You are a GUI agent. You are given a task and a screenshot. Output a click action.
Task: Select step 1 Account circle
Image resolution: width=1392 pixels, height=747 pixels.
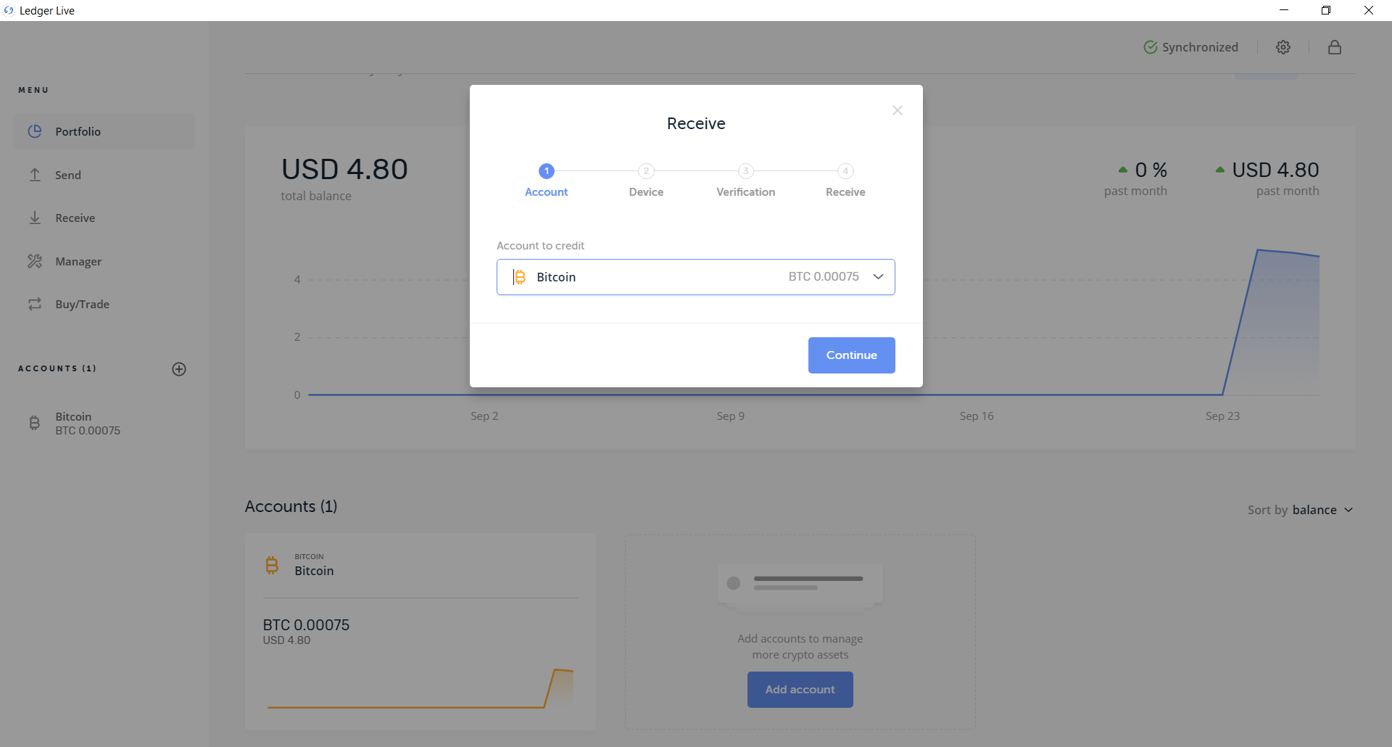click(546, 171)
